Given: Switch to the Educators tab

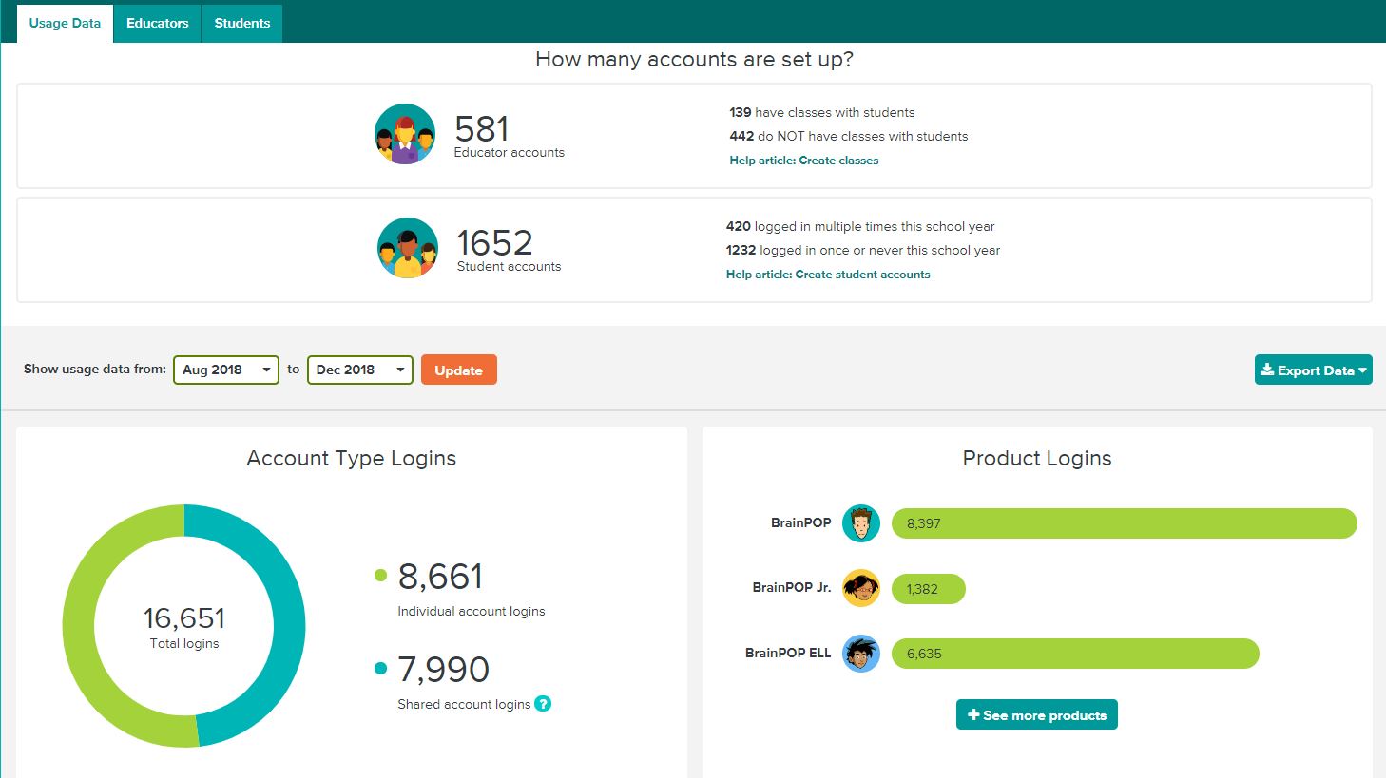Looking at the screenshot, I should coord(158,23).
